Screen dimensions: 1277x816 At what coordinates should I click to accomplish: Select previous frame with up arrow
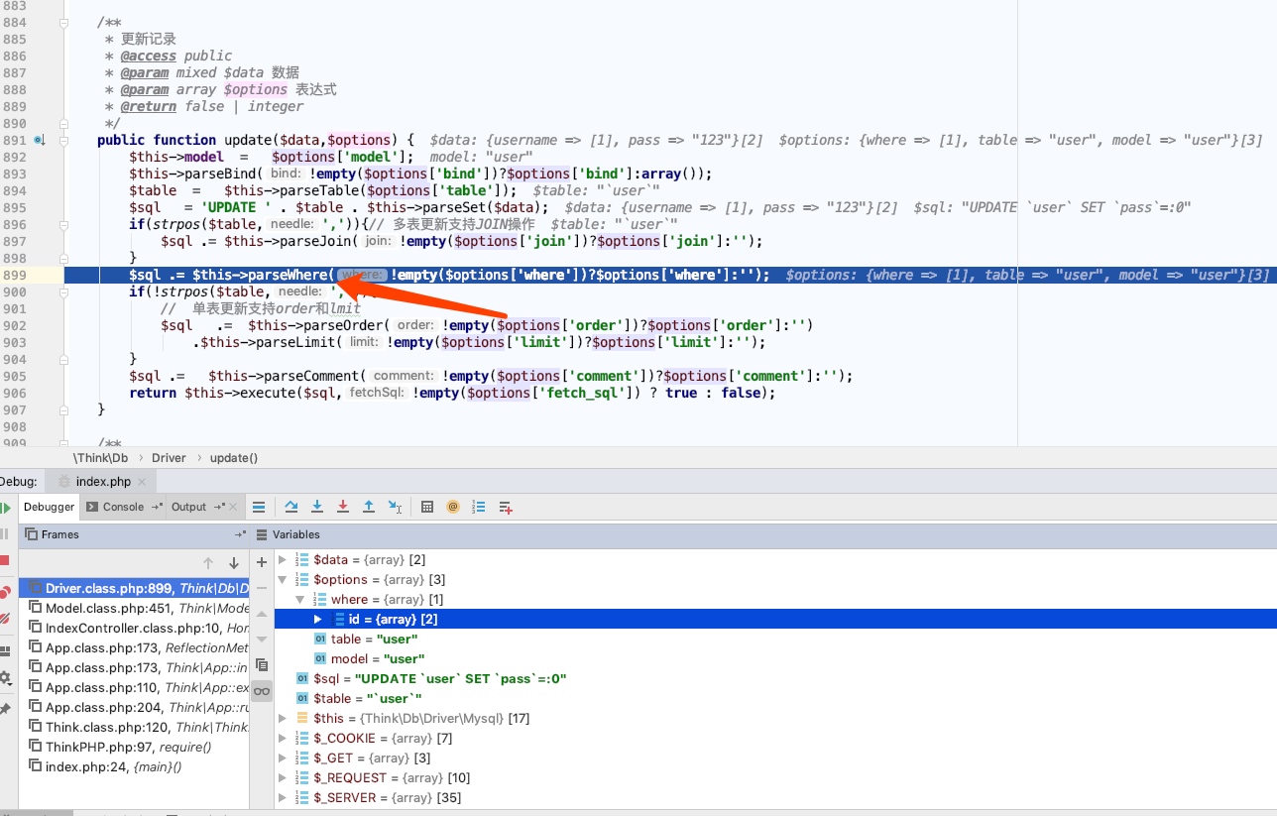point(208,563)
